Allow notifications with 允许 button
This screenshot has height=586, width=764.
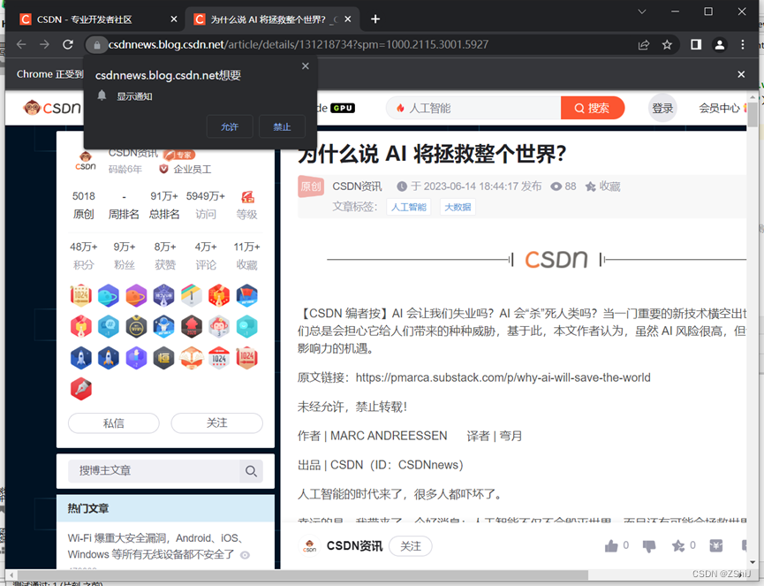[230, 126]
